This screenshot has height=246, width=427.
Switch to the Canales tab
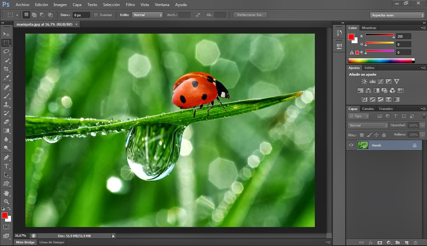pos(368,109)
